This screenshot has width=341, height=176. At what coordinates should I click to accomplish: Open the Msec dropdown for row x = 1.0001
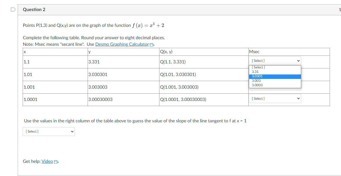click(x=275, y=98)
